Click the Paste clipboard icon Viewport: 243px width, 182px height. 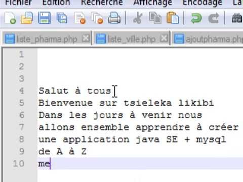(x=173, y=18)
